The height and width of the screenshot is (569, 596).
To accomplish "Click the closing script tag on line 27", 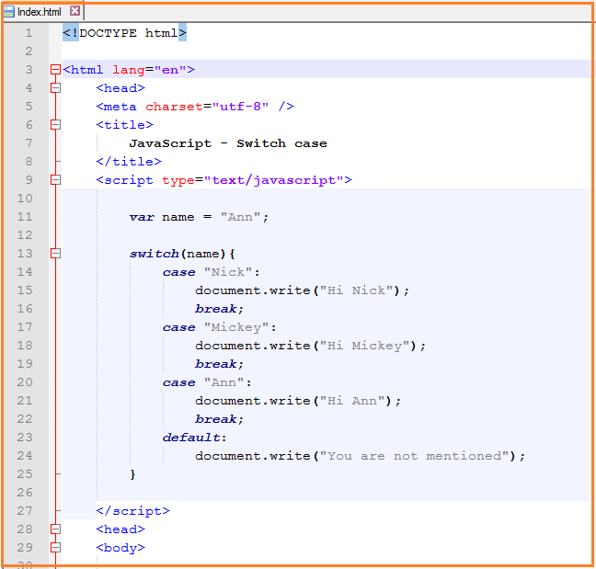I will 132,511.
